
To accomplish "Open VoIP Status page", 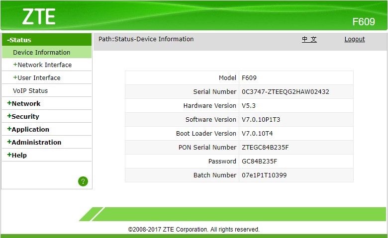I will [x=47, y=90].
